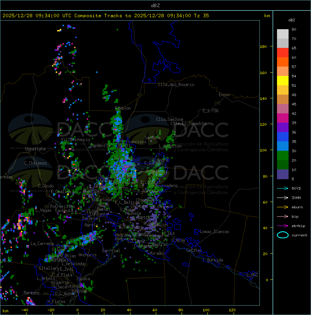Image resolution: width=311 pixels, height=315 pixels.
Task: Click the 'L_Vegas' map label
Action: (43, 210)
